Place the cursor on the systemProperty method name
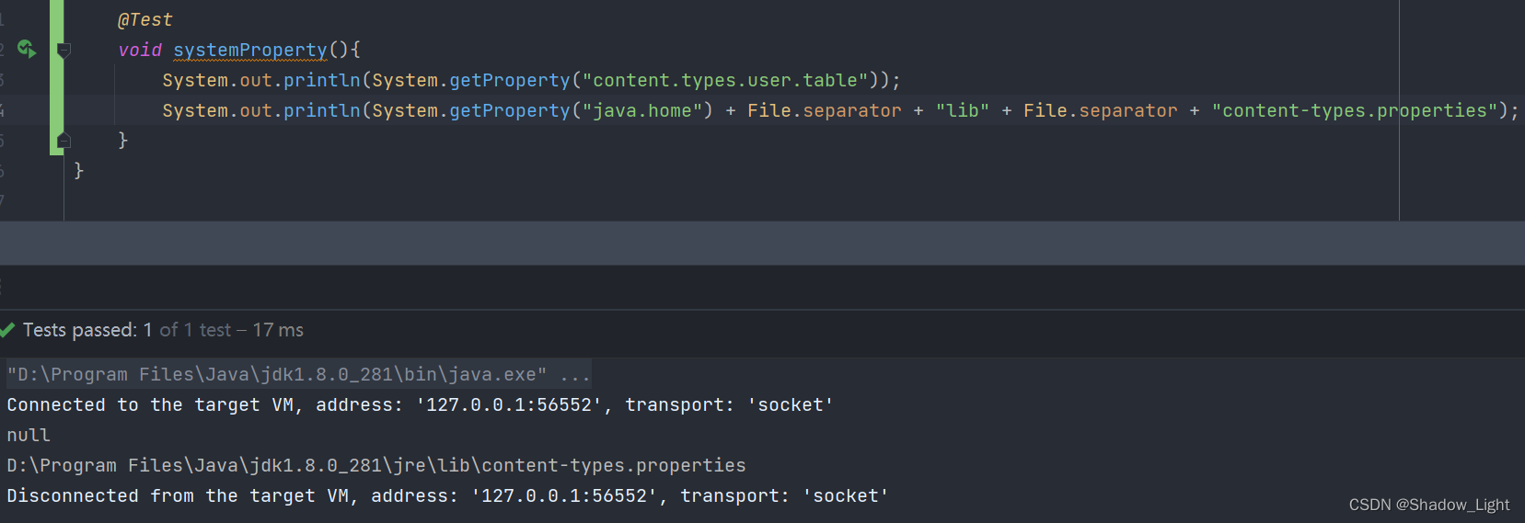1525x523 pixels. tap(250, 50)
